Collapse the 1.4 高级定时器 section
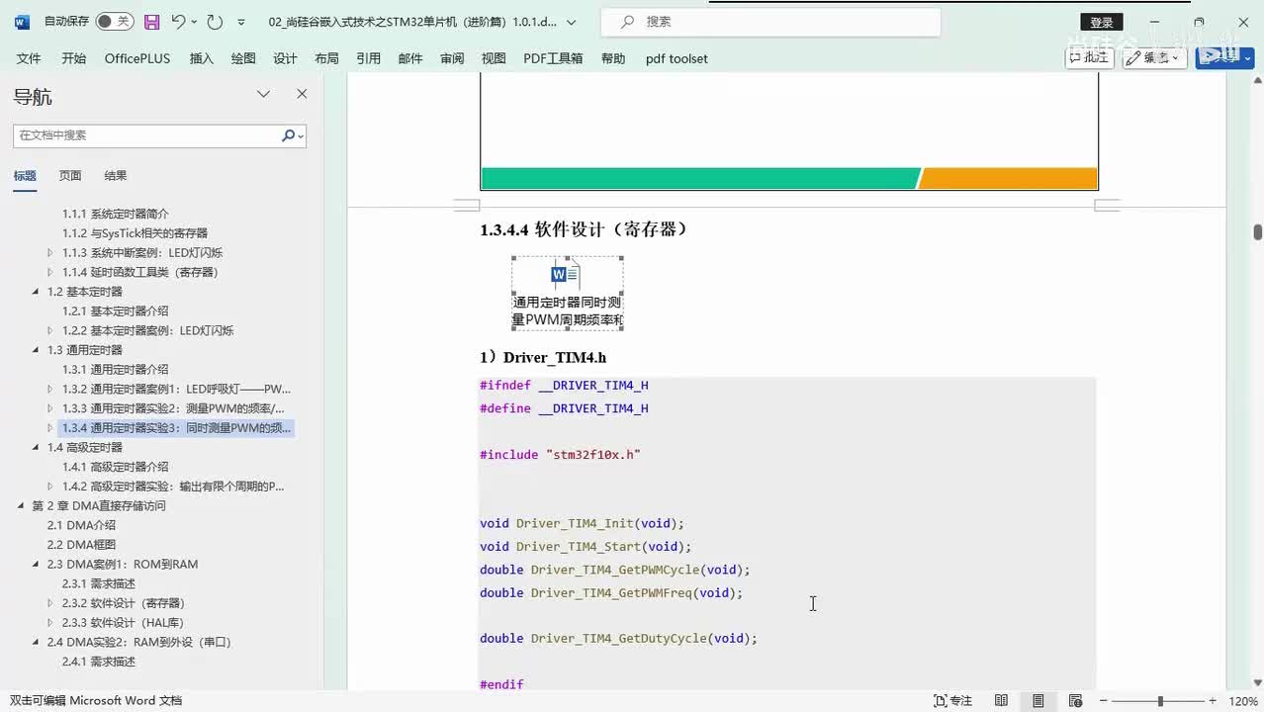This screenshot has height=712, width=1264. click(37, 448)
